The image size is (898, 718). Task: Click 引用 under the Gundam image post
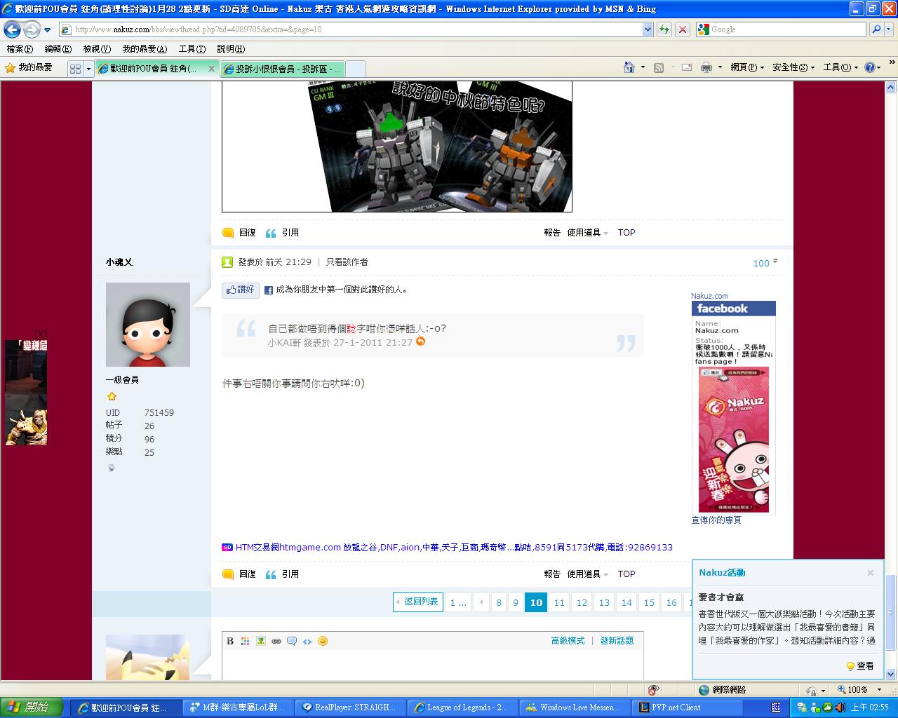282,233
